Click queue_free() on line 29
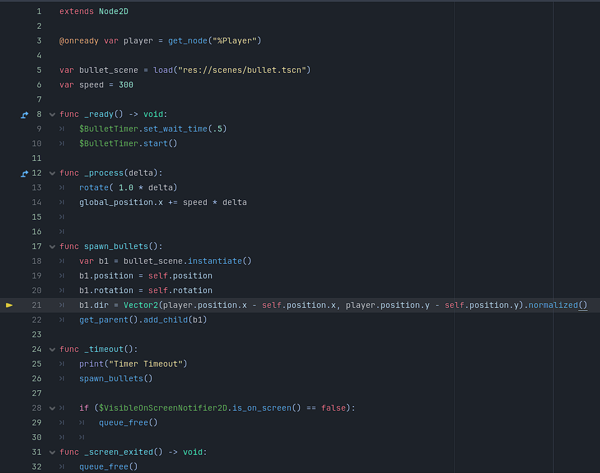600x473 pixels. (x=128, y=422)
